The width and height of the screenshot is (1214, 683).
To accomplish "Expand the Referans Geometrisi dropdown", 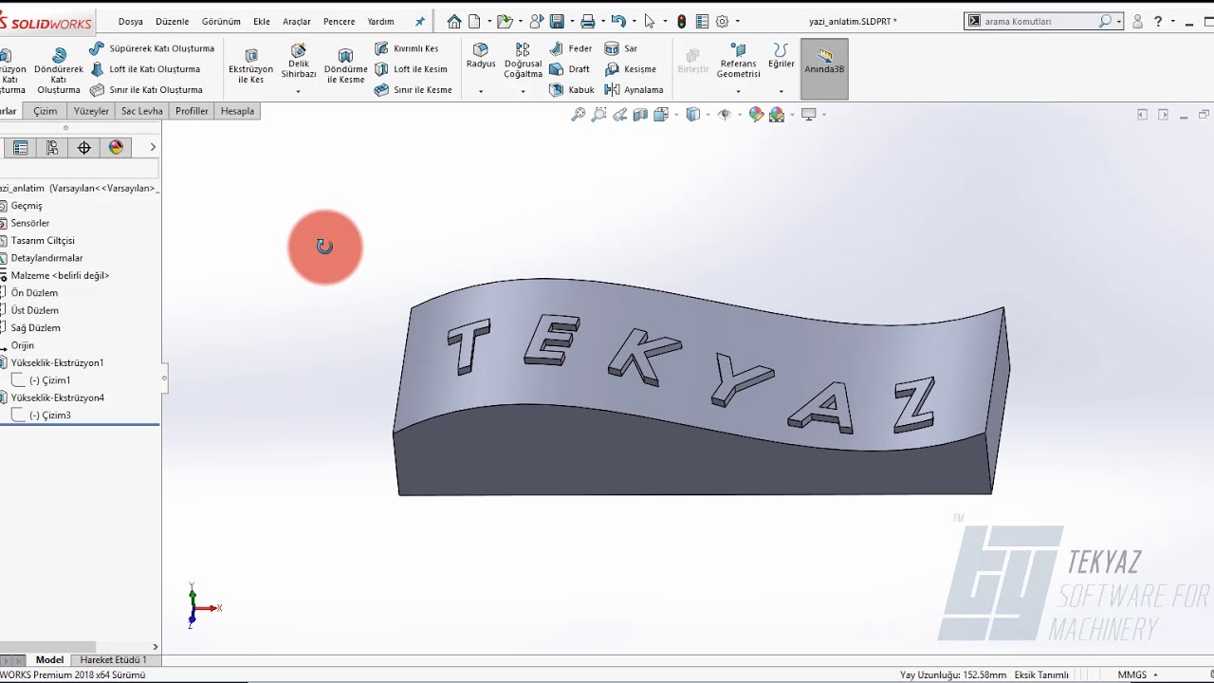I will [738, 92].
